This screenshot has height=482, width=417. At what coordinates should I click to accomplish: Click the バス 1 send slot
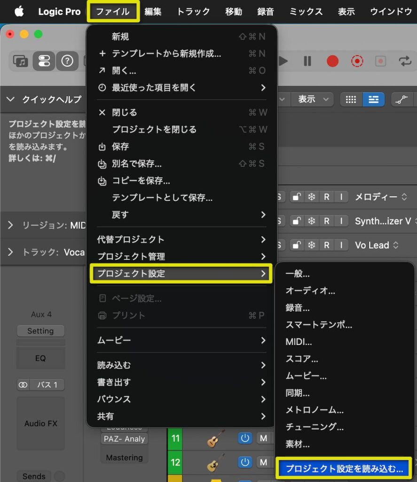tap(47, 385)
